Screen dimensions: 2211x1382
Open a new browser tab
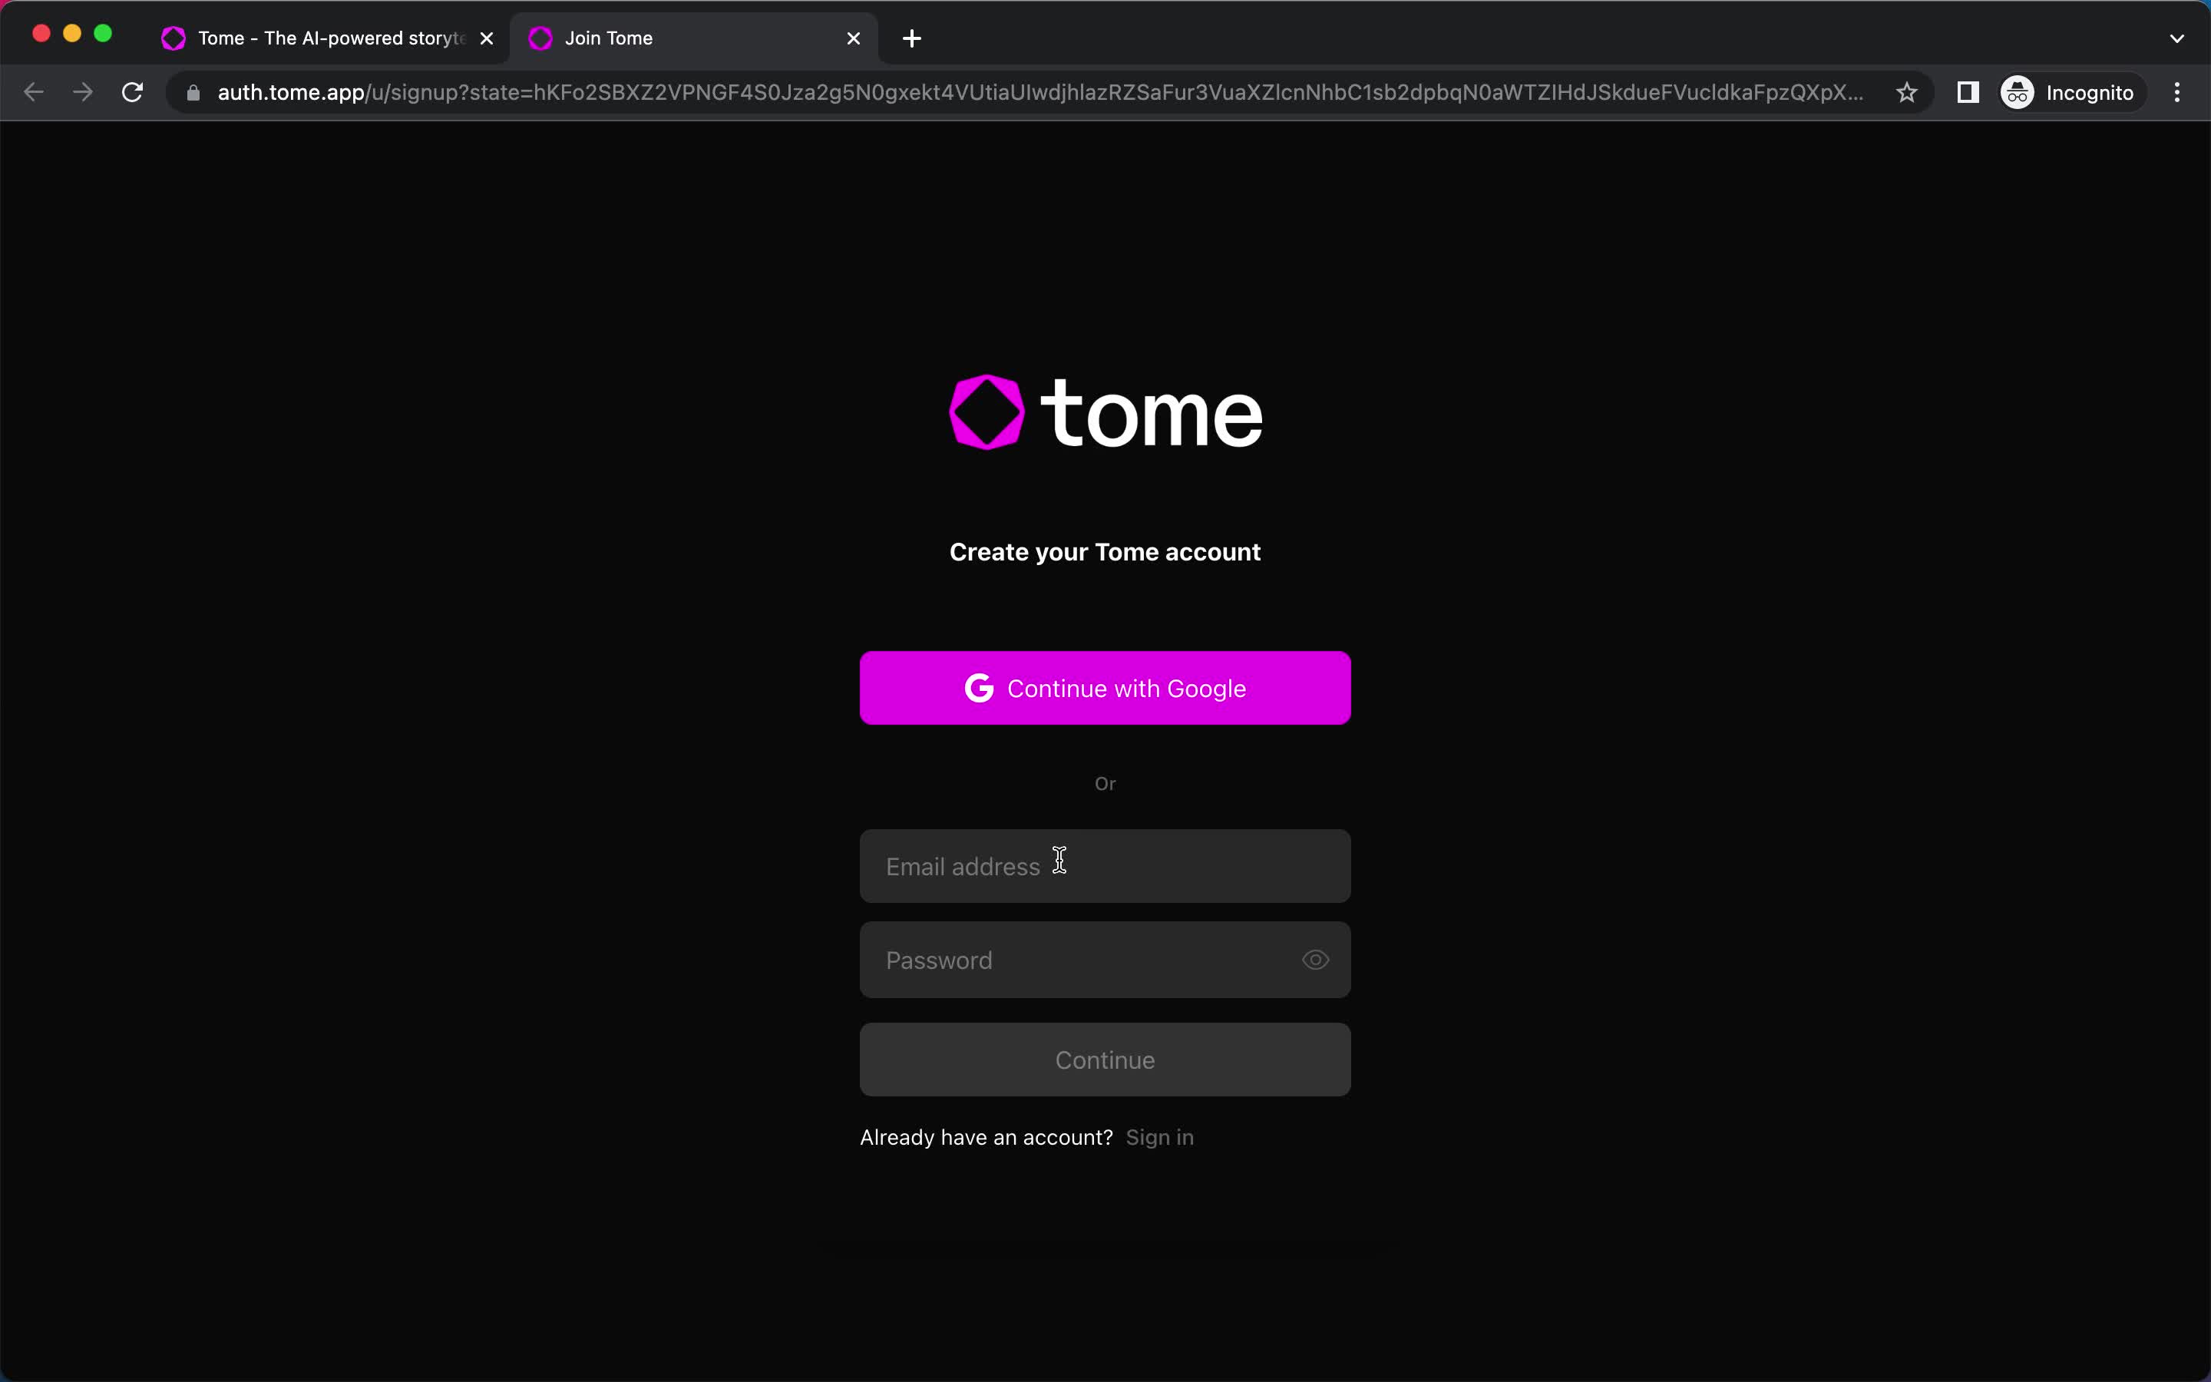point(912,38)
